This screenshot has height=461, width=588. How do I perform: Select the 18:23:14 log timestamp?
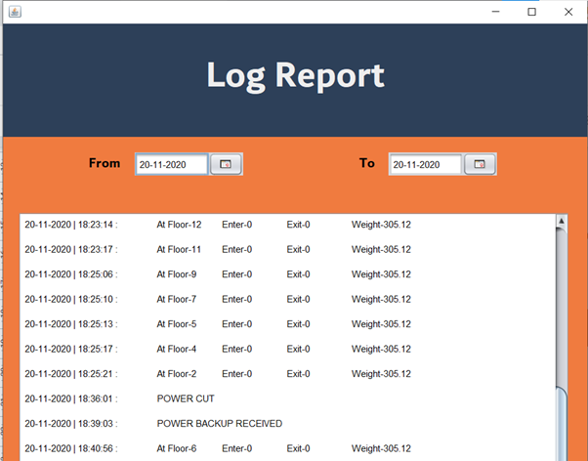[x=71, y=225]
